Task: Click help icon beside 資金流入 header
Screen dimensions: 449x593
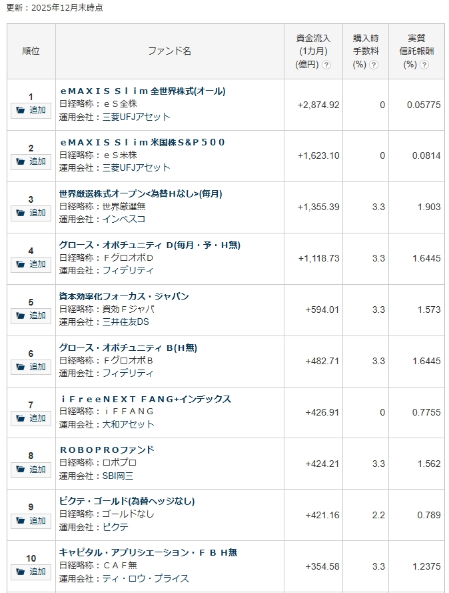Action: [x=326, y=65]
